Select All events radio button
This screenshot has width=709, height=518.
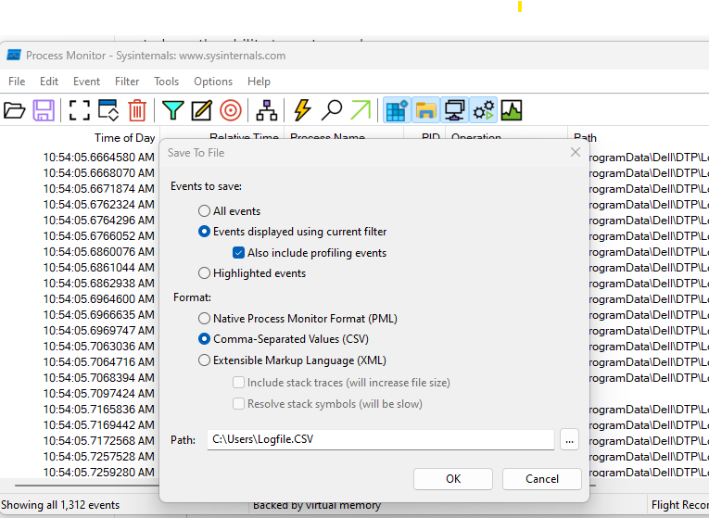tap(205, 211)
